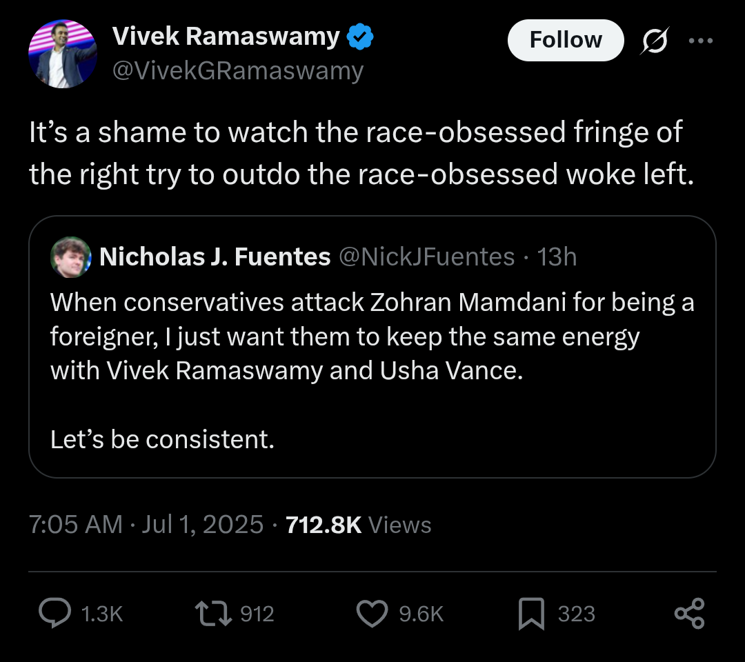The height and width of the screenshot is (662, 745).
Task: Like the post with the heart icon
Action: pos(372,613)
